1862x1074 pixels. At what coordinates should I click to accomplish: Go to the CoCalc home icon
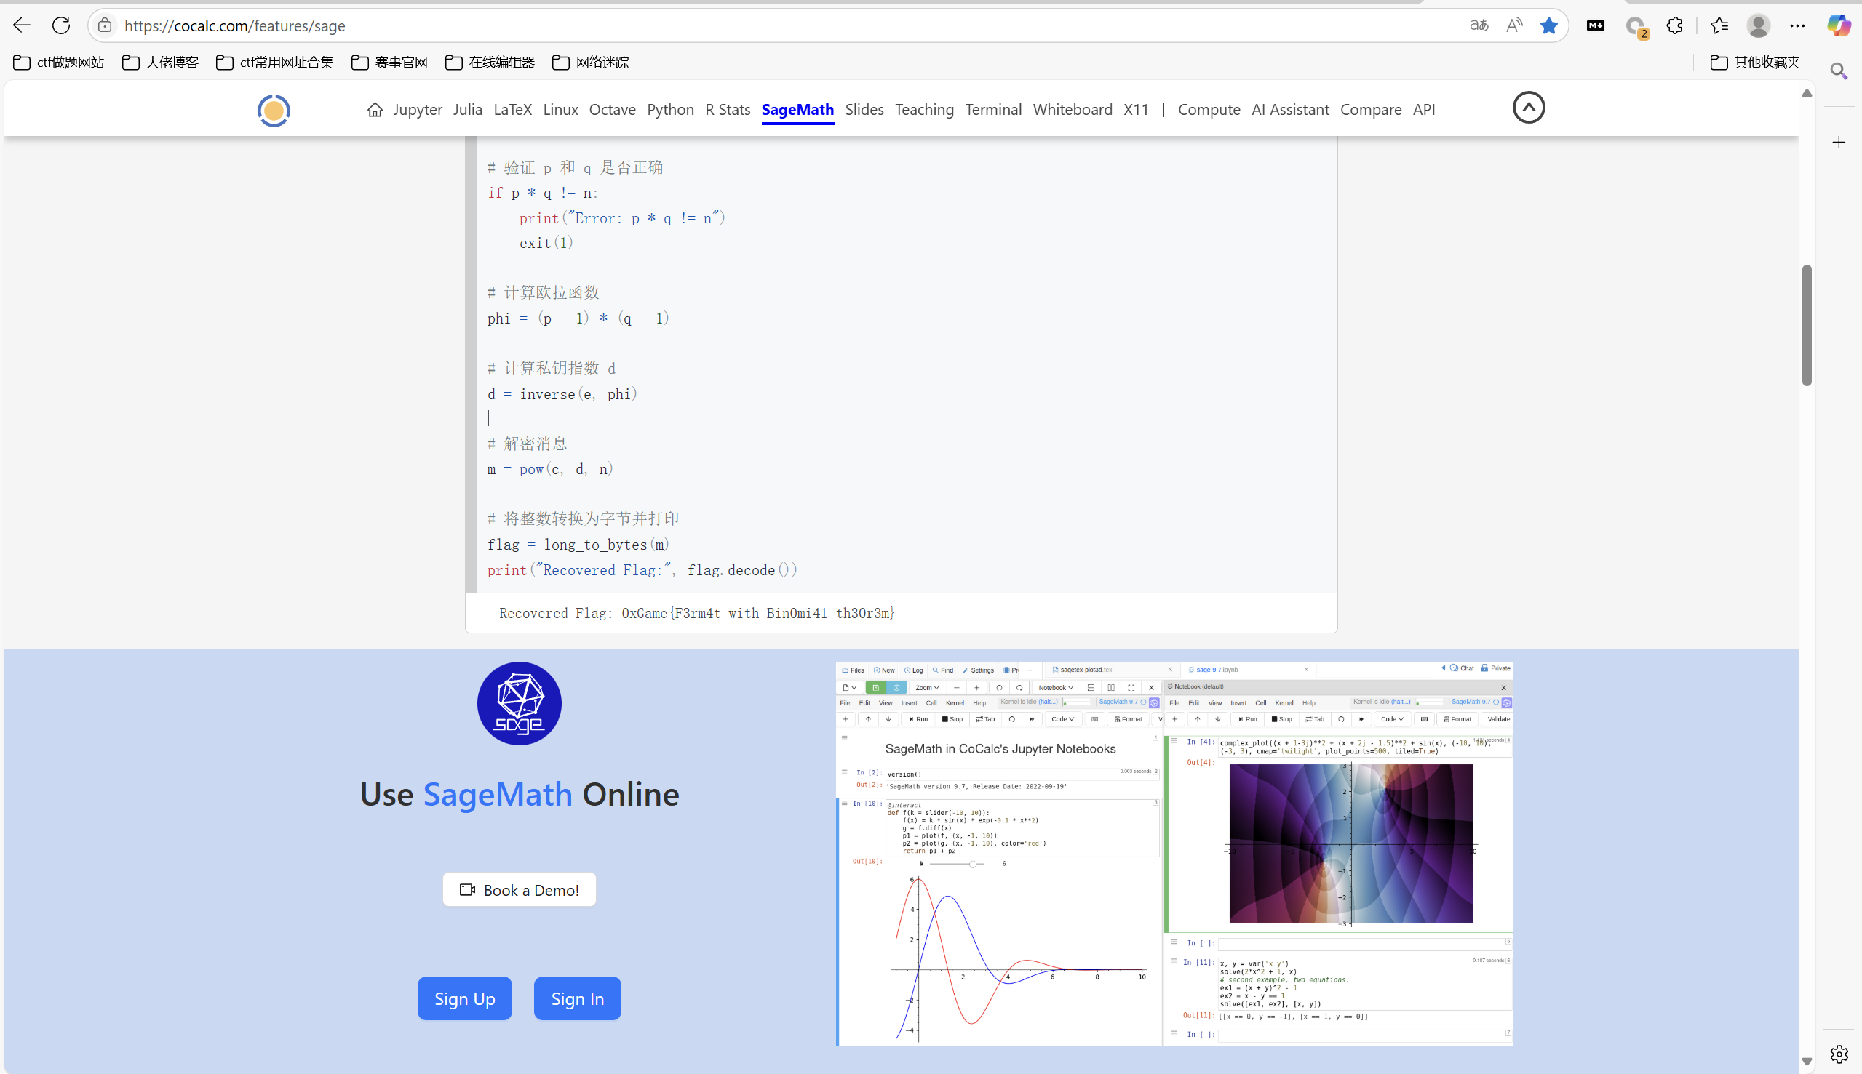click(x=375, y=109)
